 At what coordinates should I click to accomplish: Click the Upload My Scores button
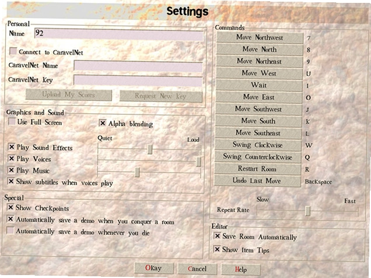(x=69, y=95)
